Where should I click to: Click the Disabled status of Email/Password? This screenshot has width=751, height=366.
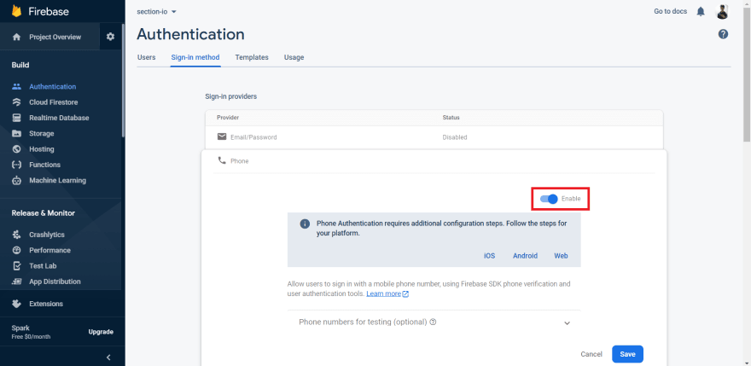[455, 137]
